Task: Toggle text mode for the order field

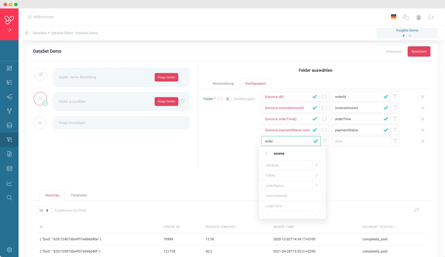Action: click(x=325, y=141)
